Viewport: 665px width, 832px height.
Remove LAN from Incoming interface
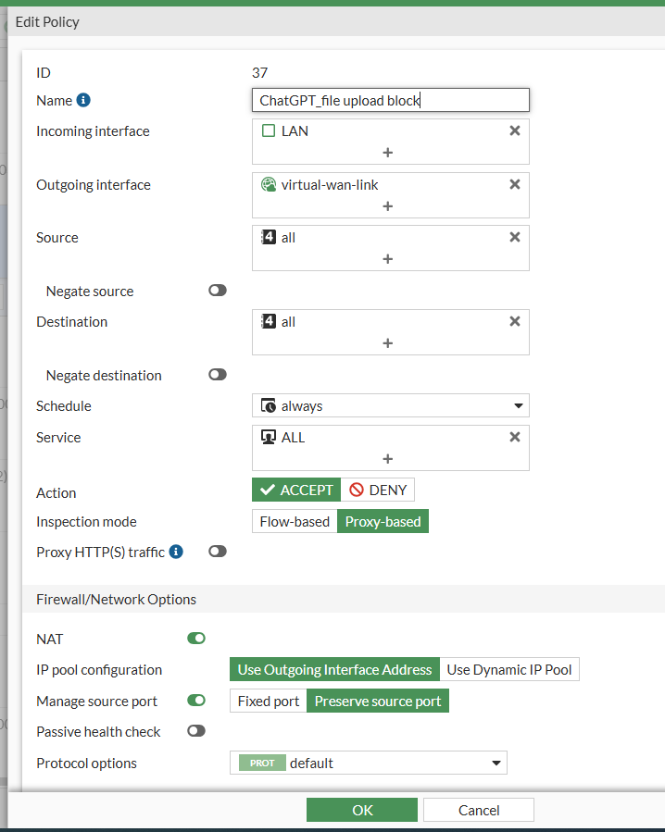[515, 130]
